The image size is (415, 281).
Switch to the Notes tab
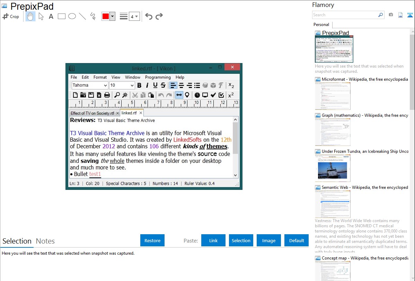[45, 241]
